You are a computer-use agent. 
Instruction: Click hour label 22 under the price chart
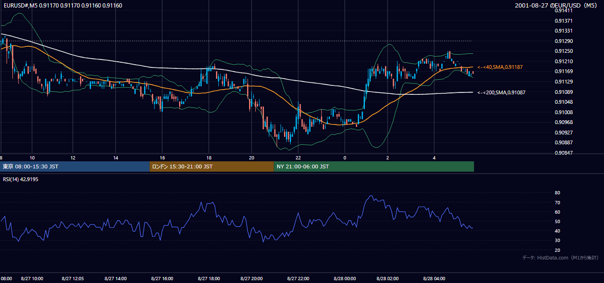click(298, 158)
